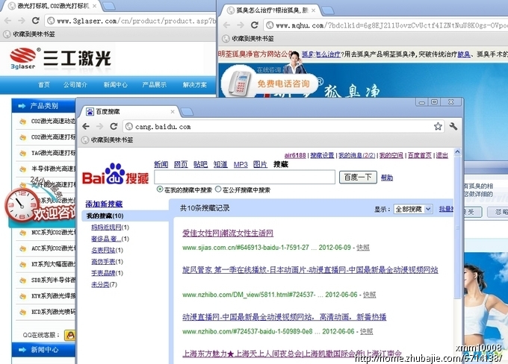The height and width of the screenshot is (364, 508).
Task: Select 名表网站(1) category
Action: pyautogui.click(x=107, y=250)
